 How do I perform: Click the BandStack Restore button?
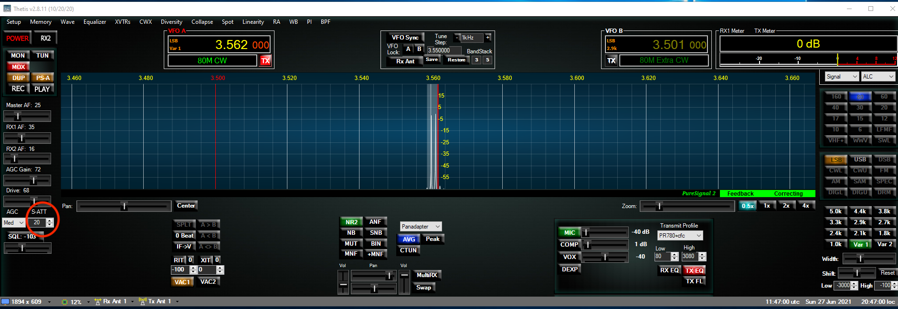click(x=456, y=60)
